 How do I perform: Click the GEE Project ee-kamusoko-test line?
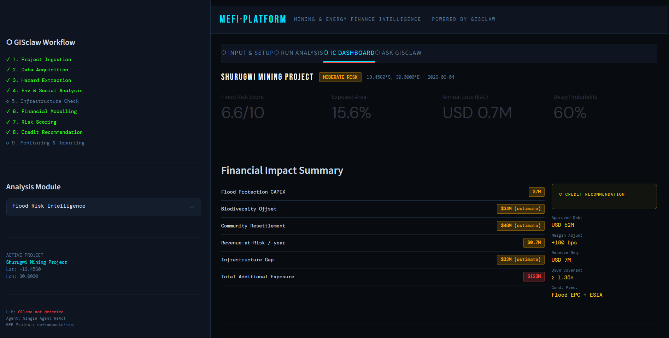[41, 325]
